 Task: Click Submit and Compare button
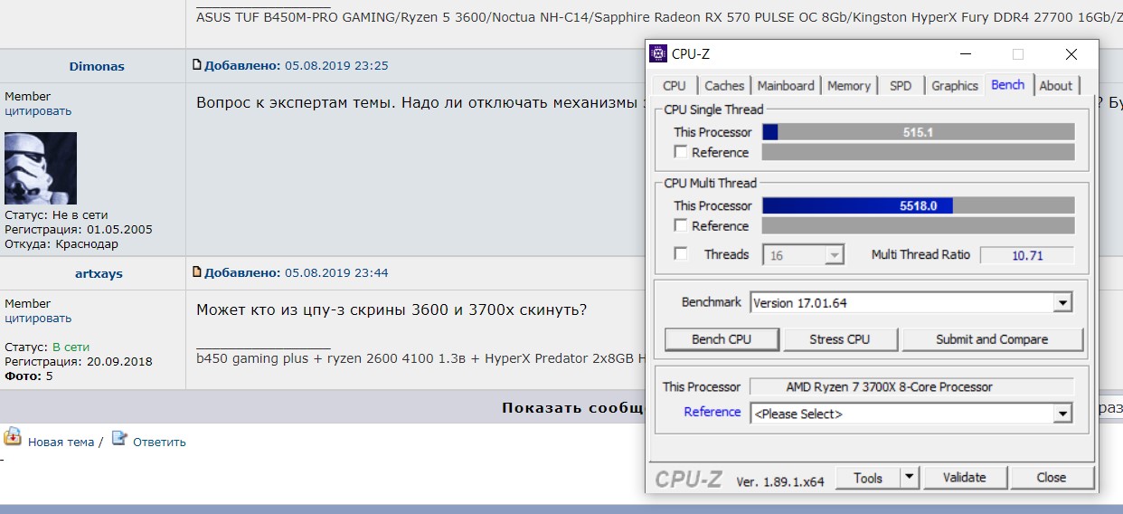click(992, 339)
